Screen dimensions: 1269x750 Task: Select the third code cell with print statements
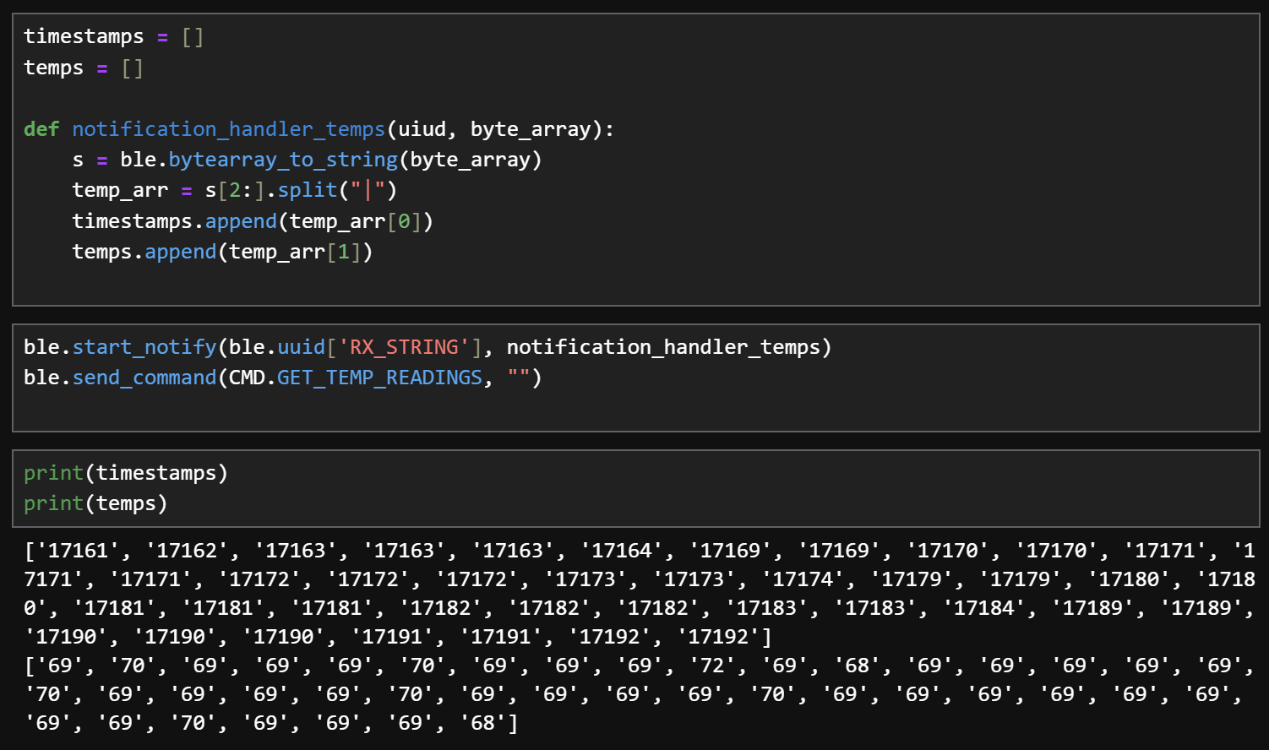pos(636,488)
